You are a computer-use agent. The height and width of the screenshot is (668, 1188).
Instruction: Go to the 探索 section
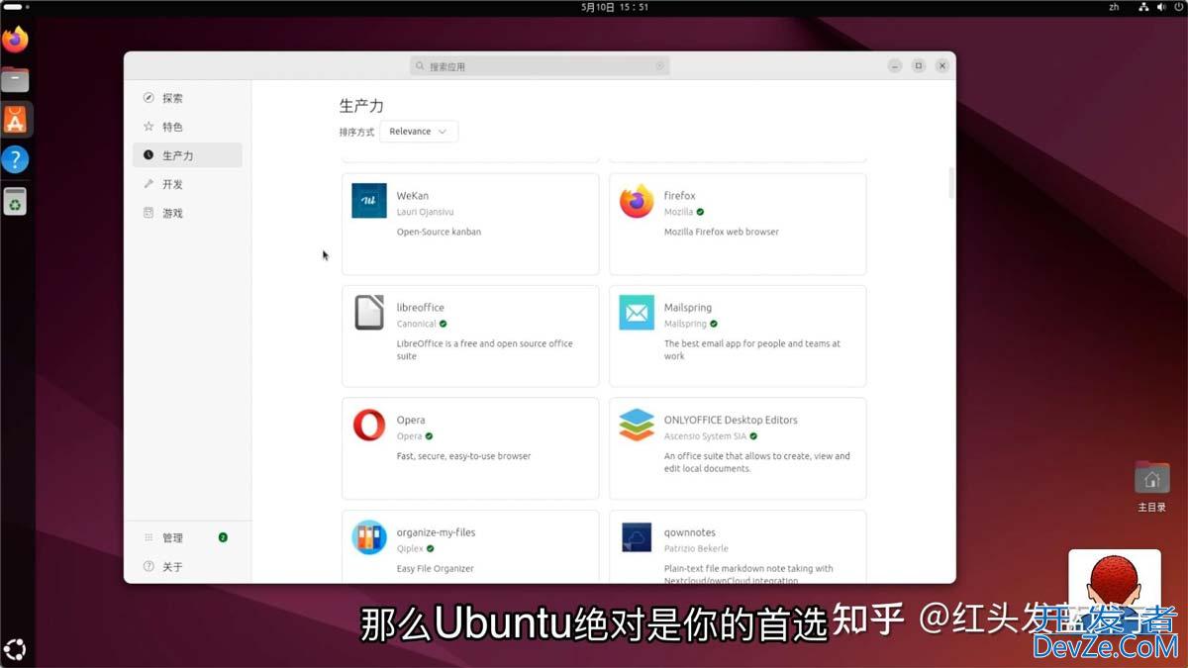187,98
